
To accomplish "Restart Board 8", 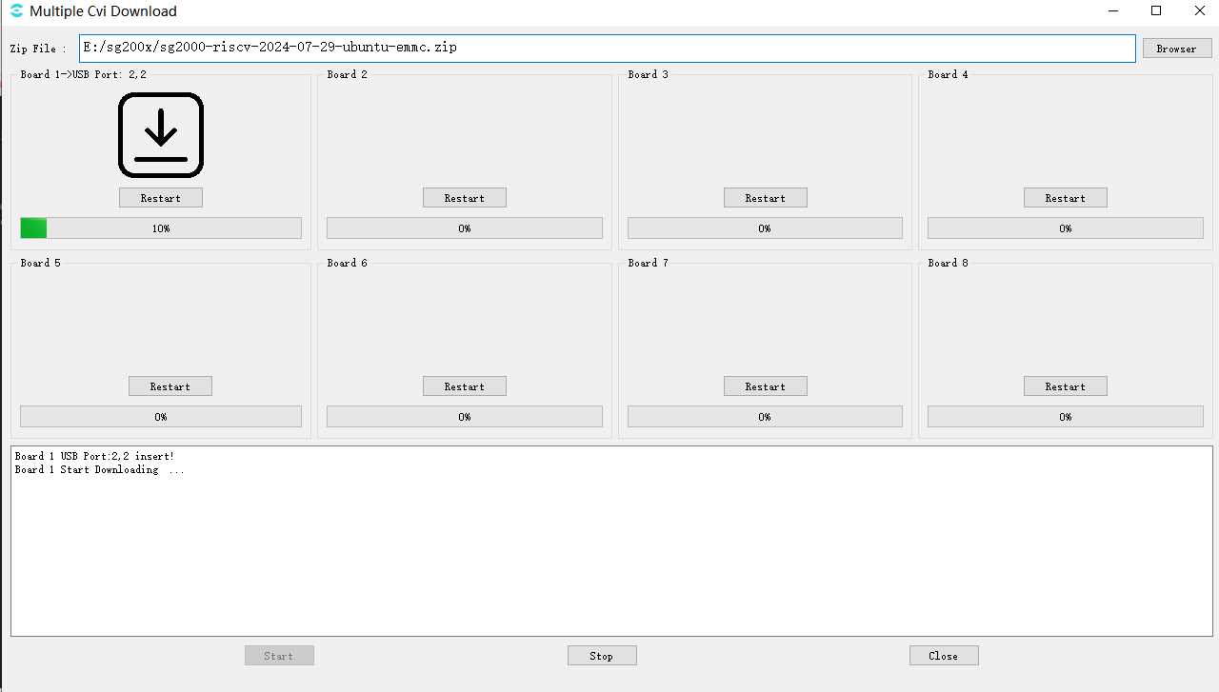I will 1066,386.
